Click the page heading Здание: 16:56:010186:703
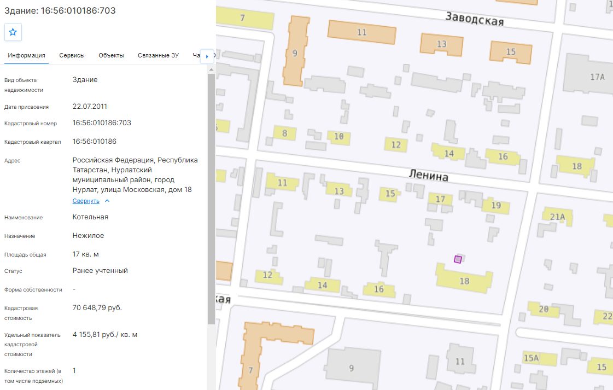The height and width of the screenshot is (390, 613). 60,10
